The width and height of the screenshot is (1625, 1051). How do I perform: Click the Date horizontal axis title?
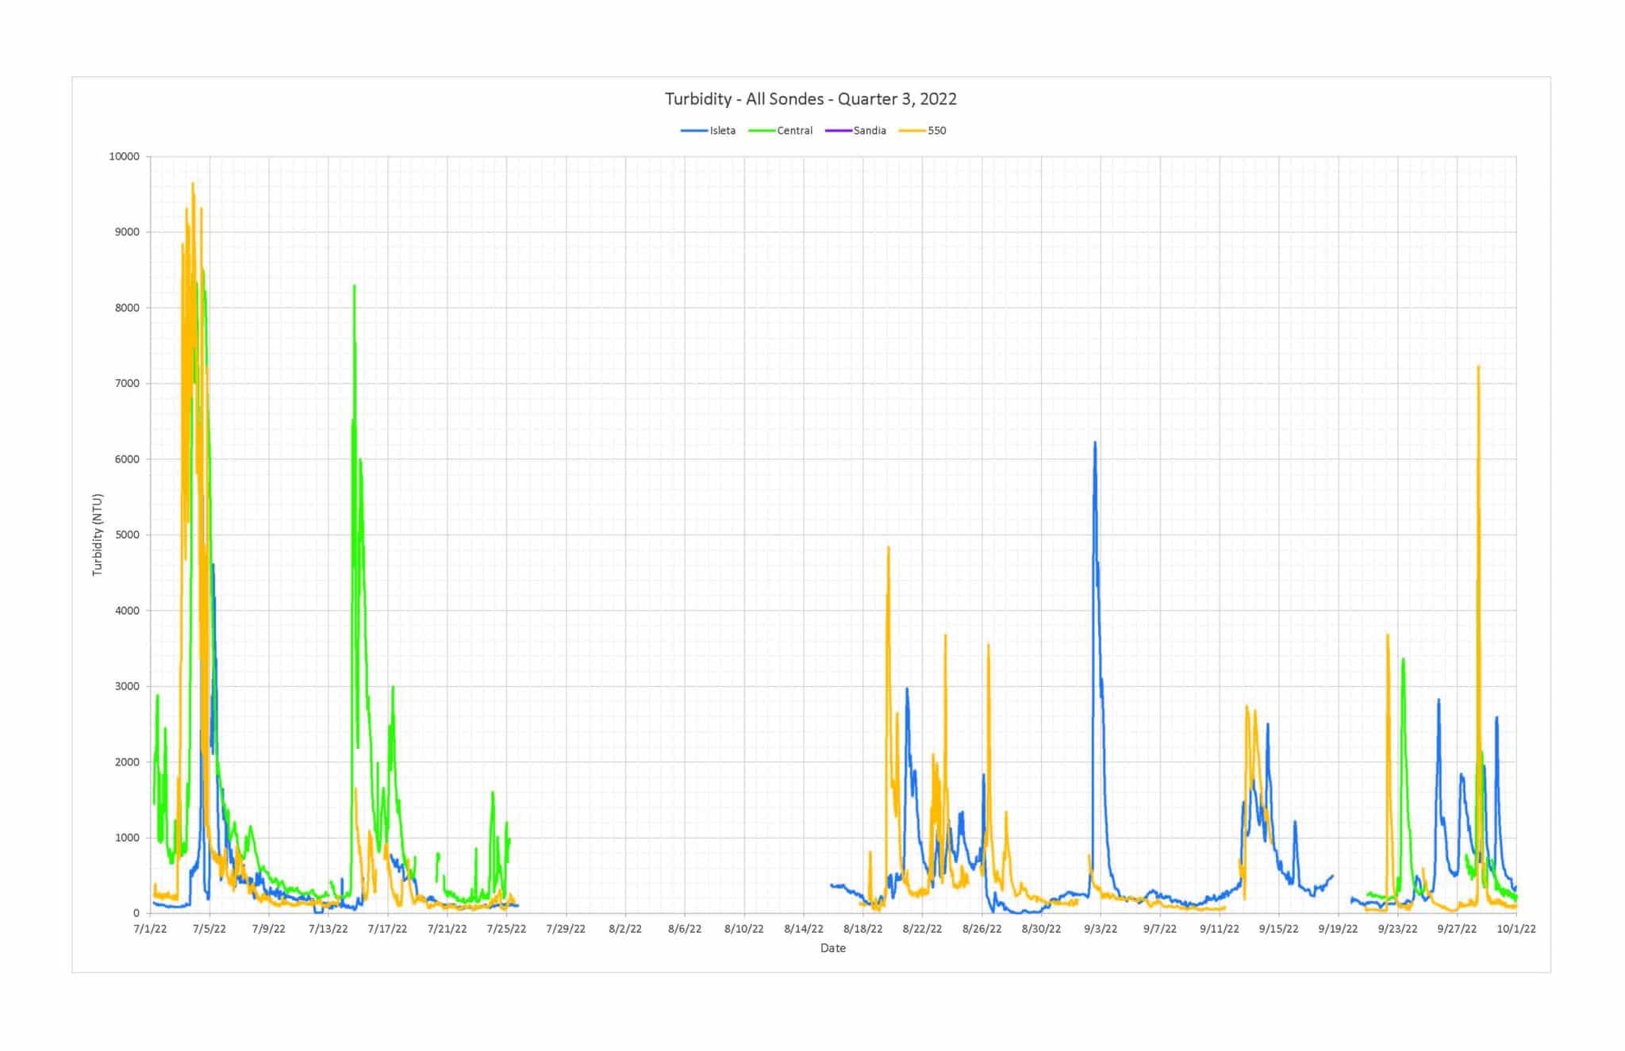[832, 948]
